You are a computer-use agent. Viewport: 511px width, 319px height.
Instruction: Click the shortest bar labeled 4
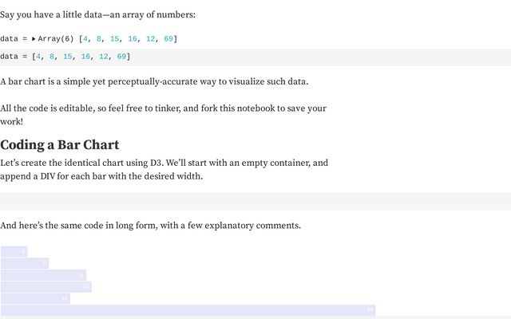(x=14, y=251)
